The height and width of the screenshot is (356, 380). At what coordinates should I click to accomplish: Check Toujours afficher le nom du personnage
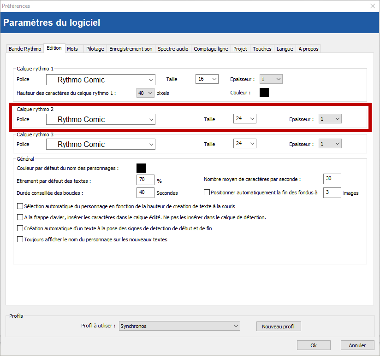tap(20, 239)
